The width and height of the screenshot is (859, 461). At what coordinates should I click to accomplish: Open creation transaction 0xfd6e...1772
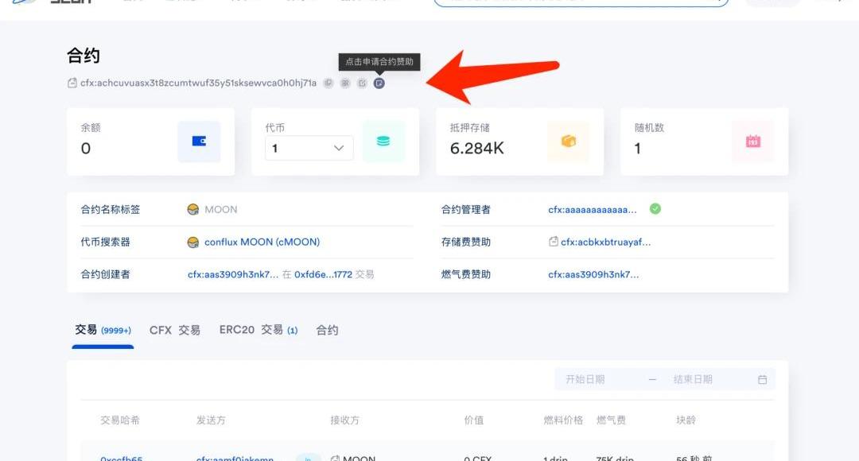[323, 274]
